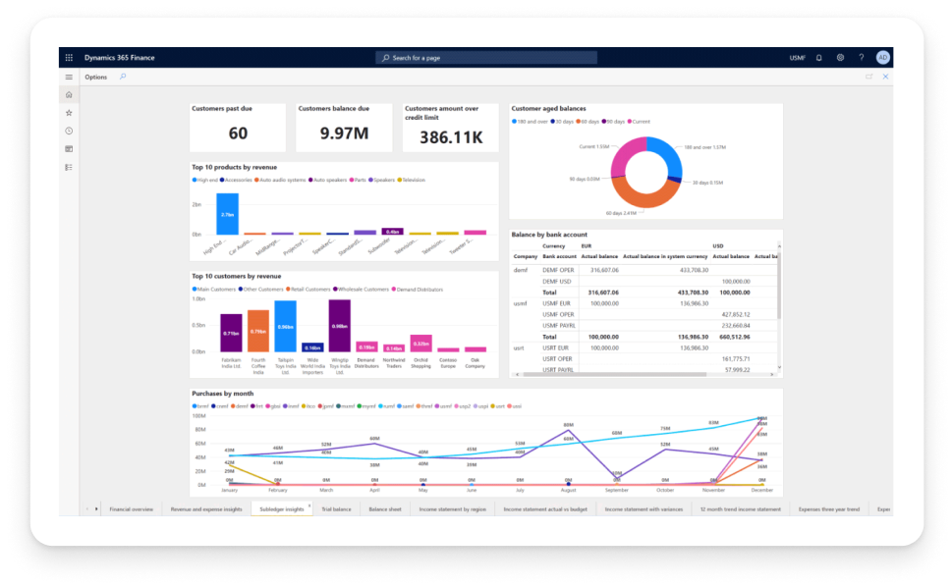
Task: Select the USMF company picker
Action: pyautogui.click(x=797, y=58)
